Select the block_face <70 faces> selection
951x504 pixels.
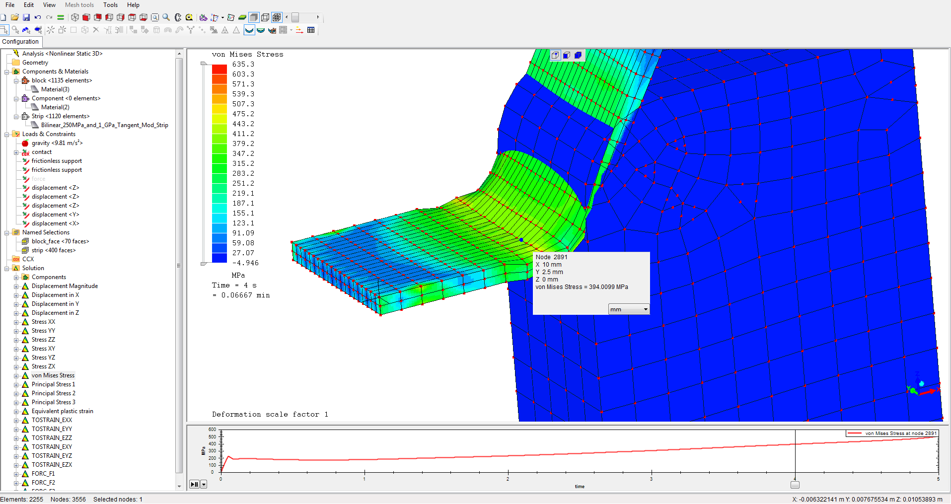(x=61, y=241)
